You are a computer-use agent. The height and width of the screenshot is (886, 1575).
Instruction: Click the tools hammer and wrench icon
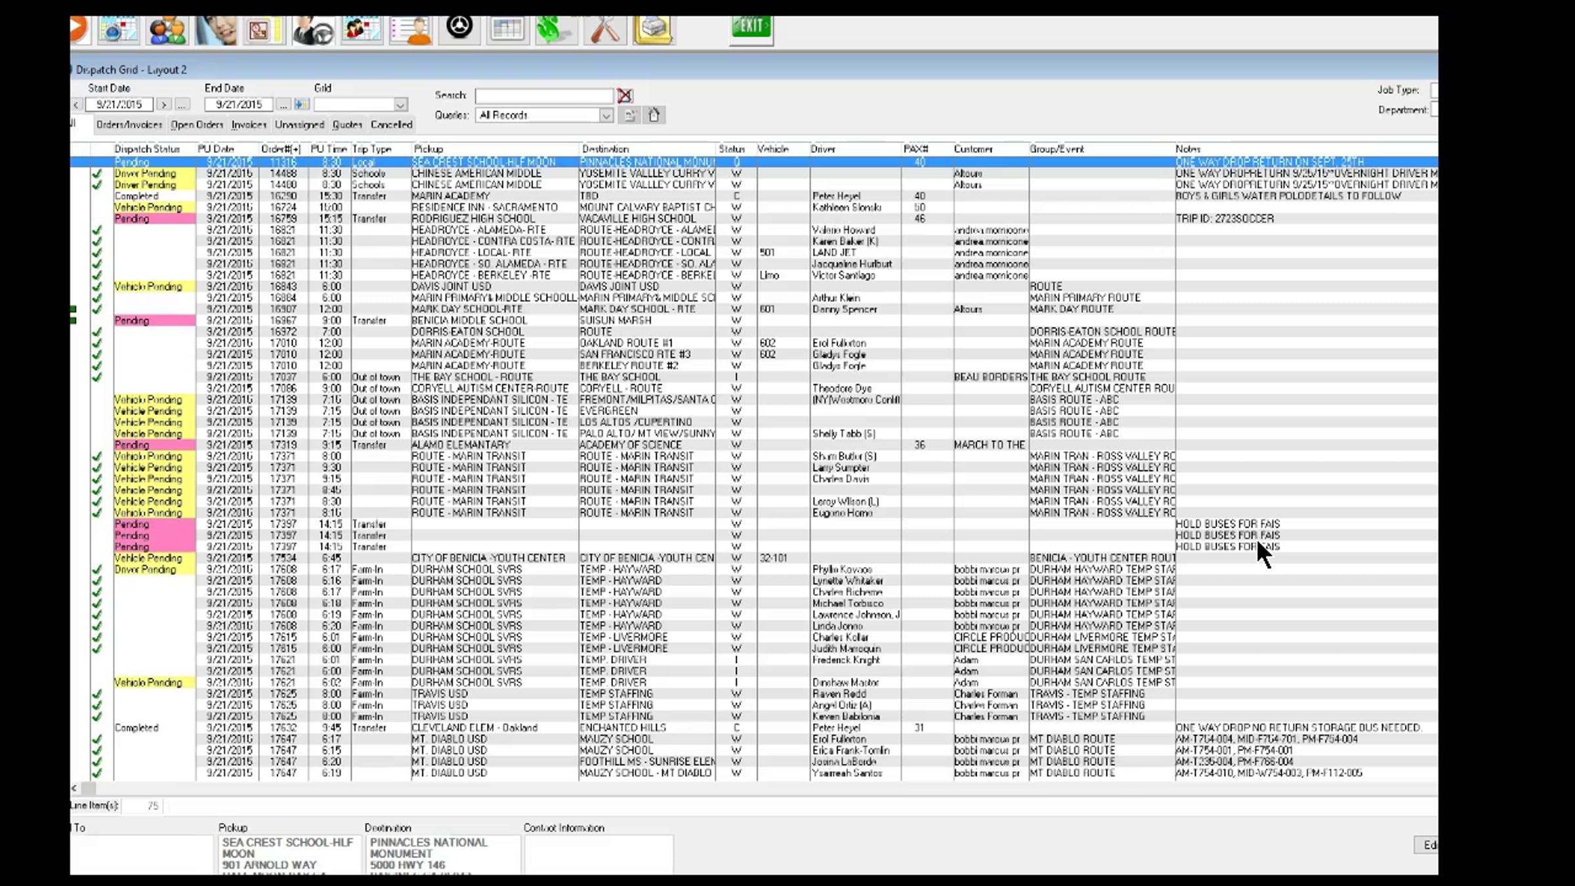604,30
